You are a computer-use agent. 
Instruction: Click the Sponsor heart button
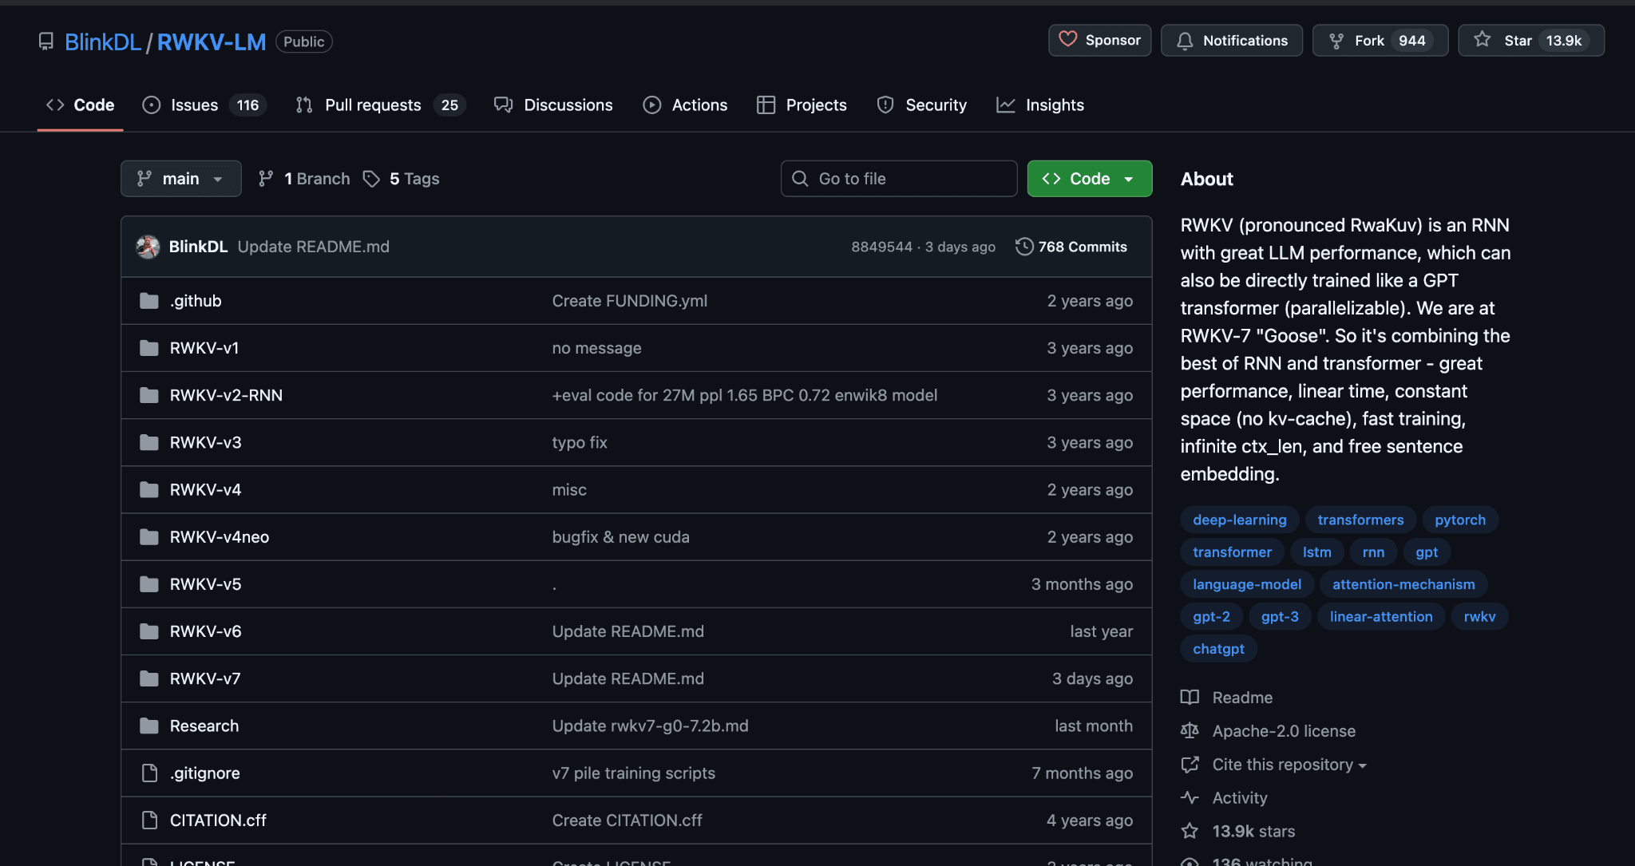pos(1099,40)
